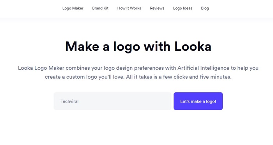Visit the Blog link
The height and width of the screenshot is (145, 273).
(x=205, y=8)
